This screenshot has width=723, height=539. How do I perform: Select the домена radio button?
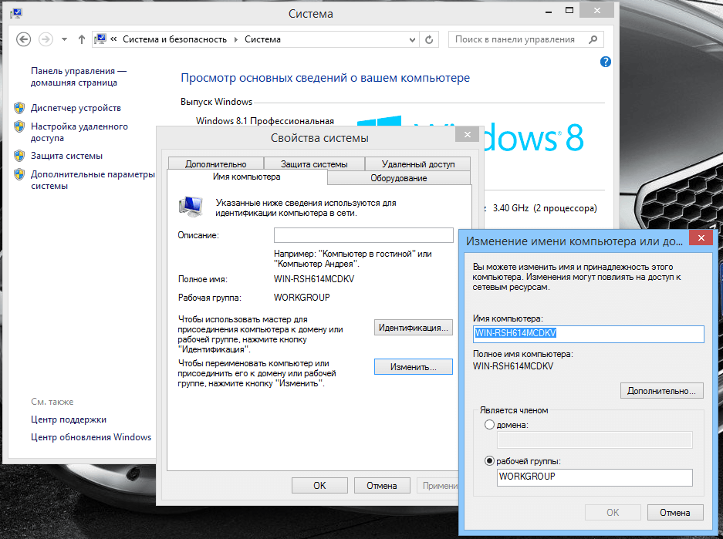(x=489, y=425)
